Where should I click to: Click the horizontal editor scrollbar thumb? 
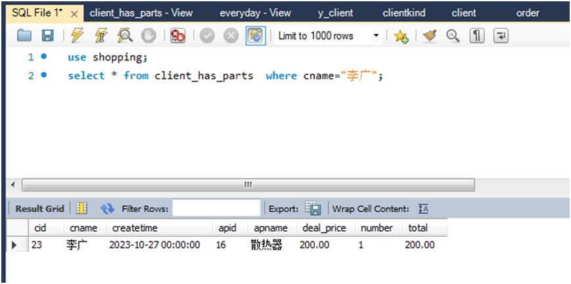coord(248,185)
